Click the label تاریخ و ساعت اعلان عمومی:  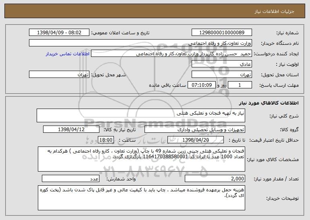pos(120,33)
